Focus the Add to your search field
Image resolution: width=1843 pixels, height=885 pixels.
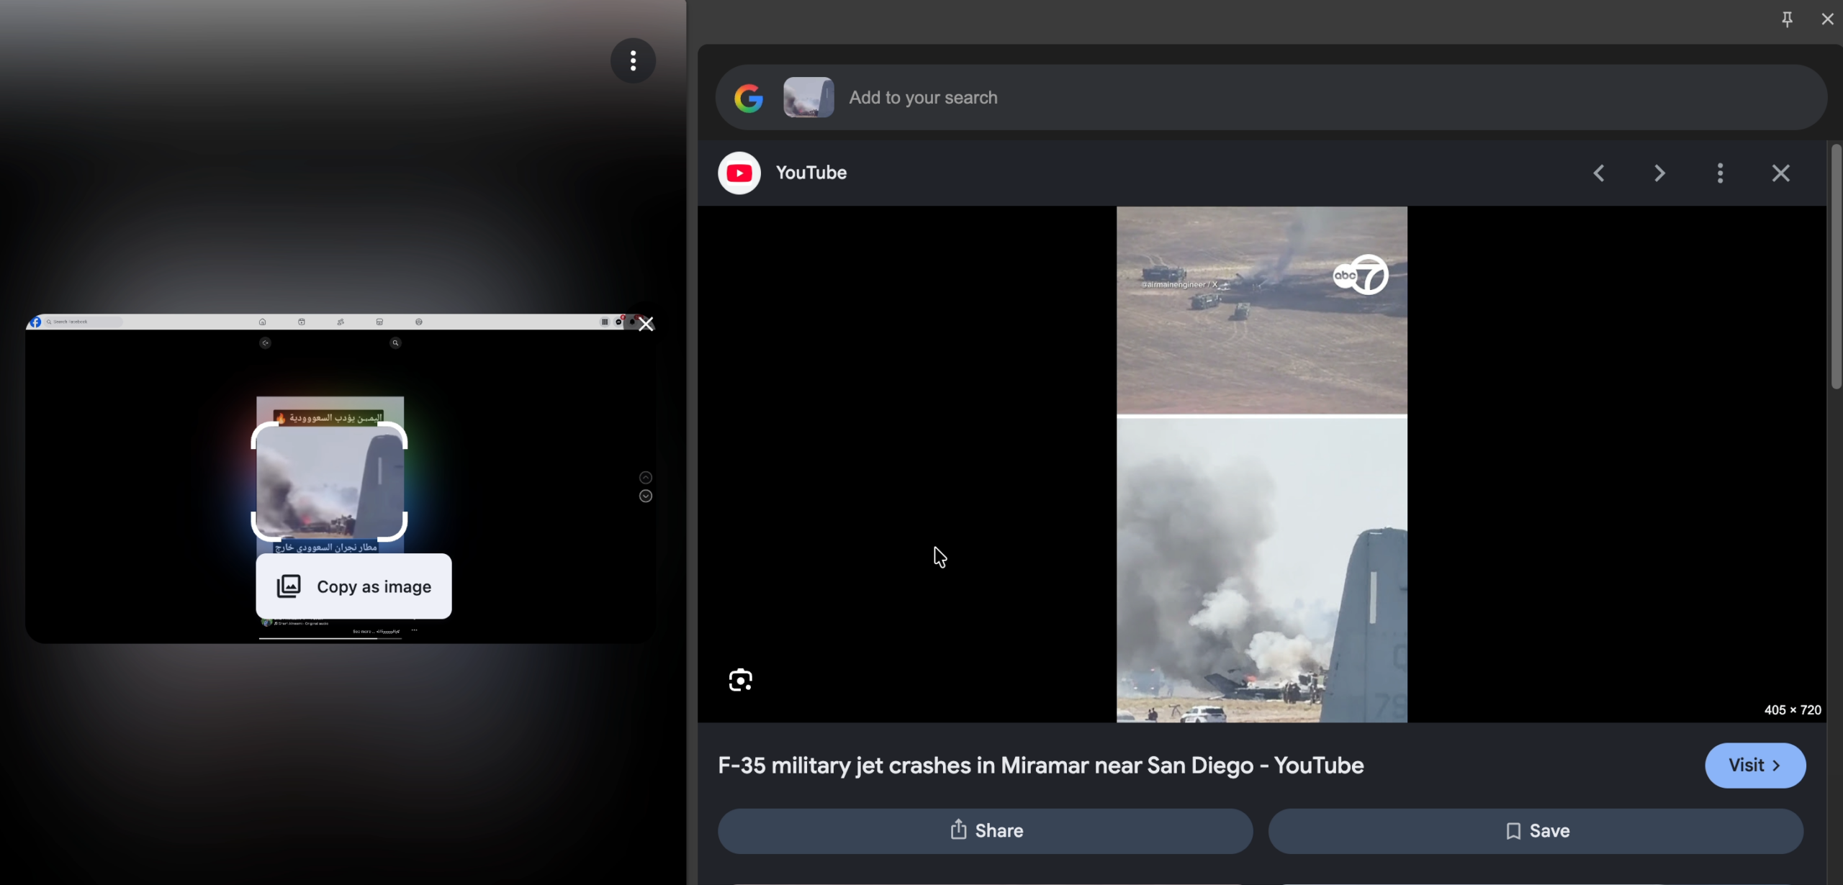click(x=1271, y=97)
